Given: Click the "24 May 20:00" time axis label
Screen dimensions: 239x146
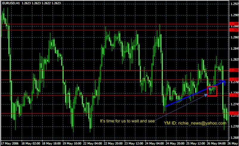Looking at the screenshot, I should pyautogui.click(x=175, y=143).
